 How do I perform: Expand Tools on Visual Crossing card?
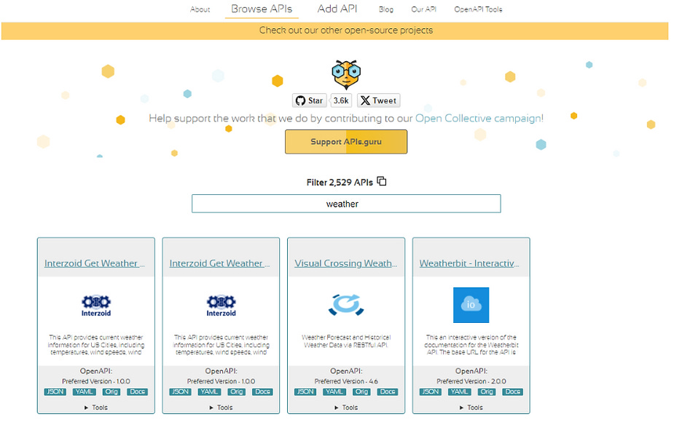coord(346,407)
